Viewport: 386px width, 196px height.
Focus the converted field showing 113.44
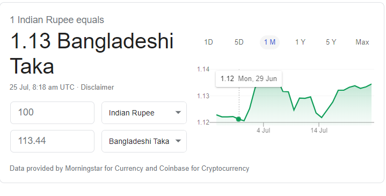pyautogui.click(x=52, y=141)
